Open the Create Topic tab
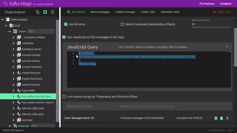This screenshot has width=237, height=133. (148, 12)
